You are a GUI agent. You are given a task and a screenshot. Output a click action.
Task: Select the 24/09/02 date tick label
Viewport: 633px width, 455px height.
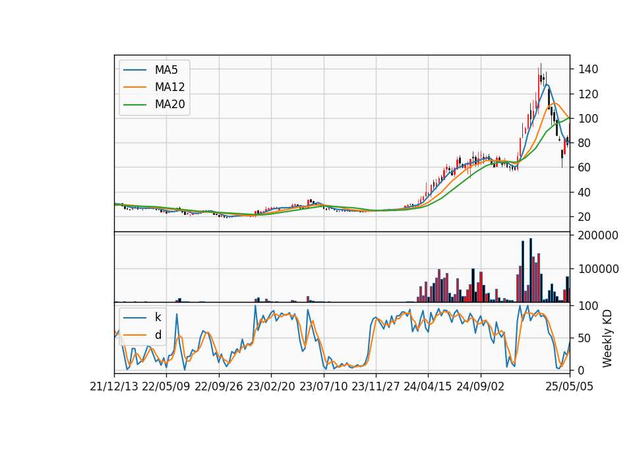pos(481,386)
